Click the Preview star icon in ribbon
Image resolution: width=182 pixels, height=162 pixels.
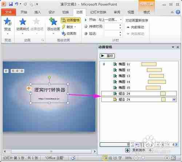(8, 21)
